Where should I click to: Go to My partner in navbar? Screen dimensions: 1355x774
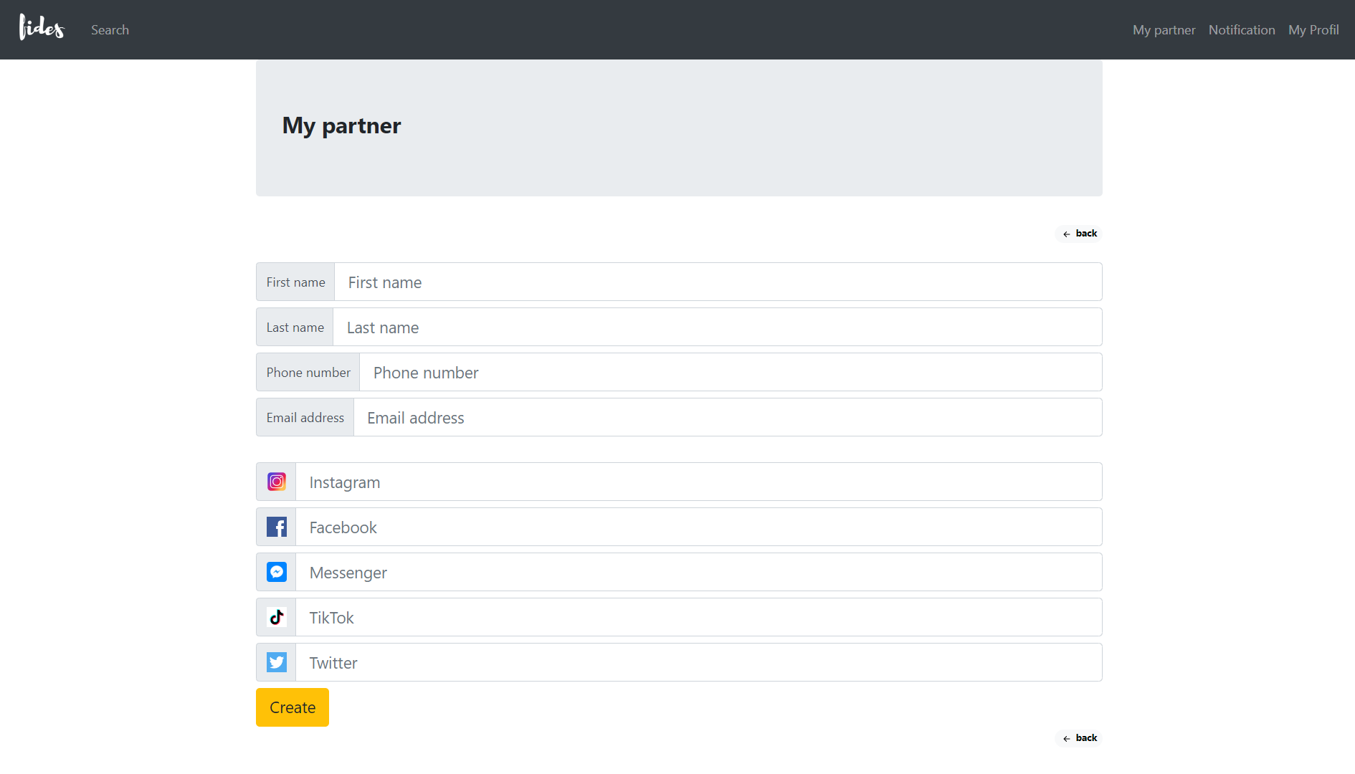pos(1164,30)
